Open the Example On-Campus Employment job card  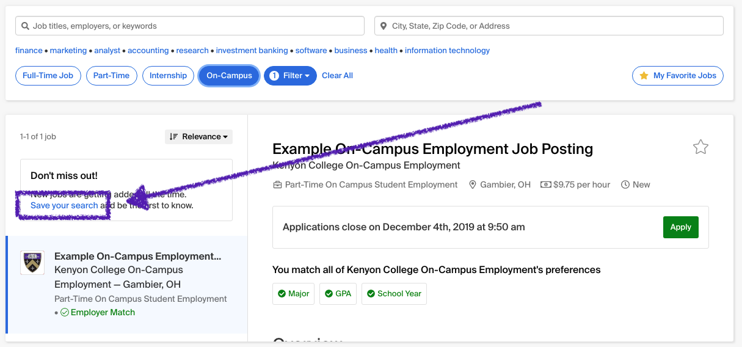(126, 285)
